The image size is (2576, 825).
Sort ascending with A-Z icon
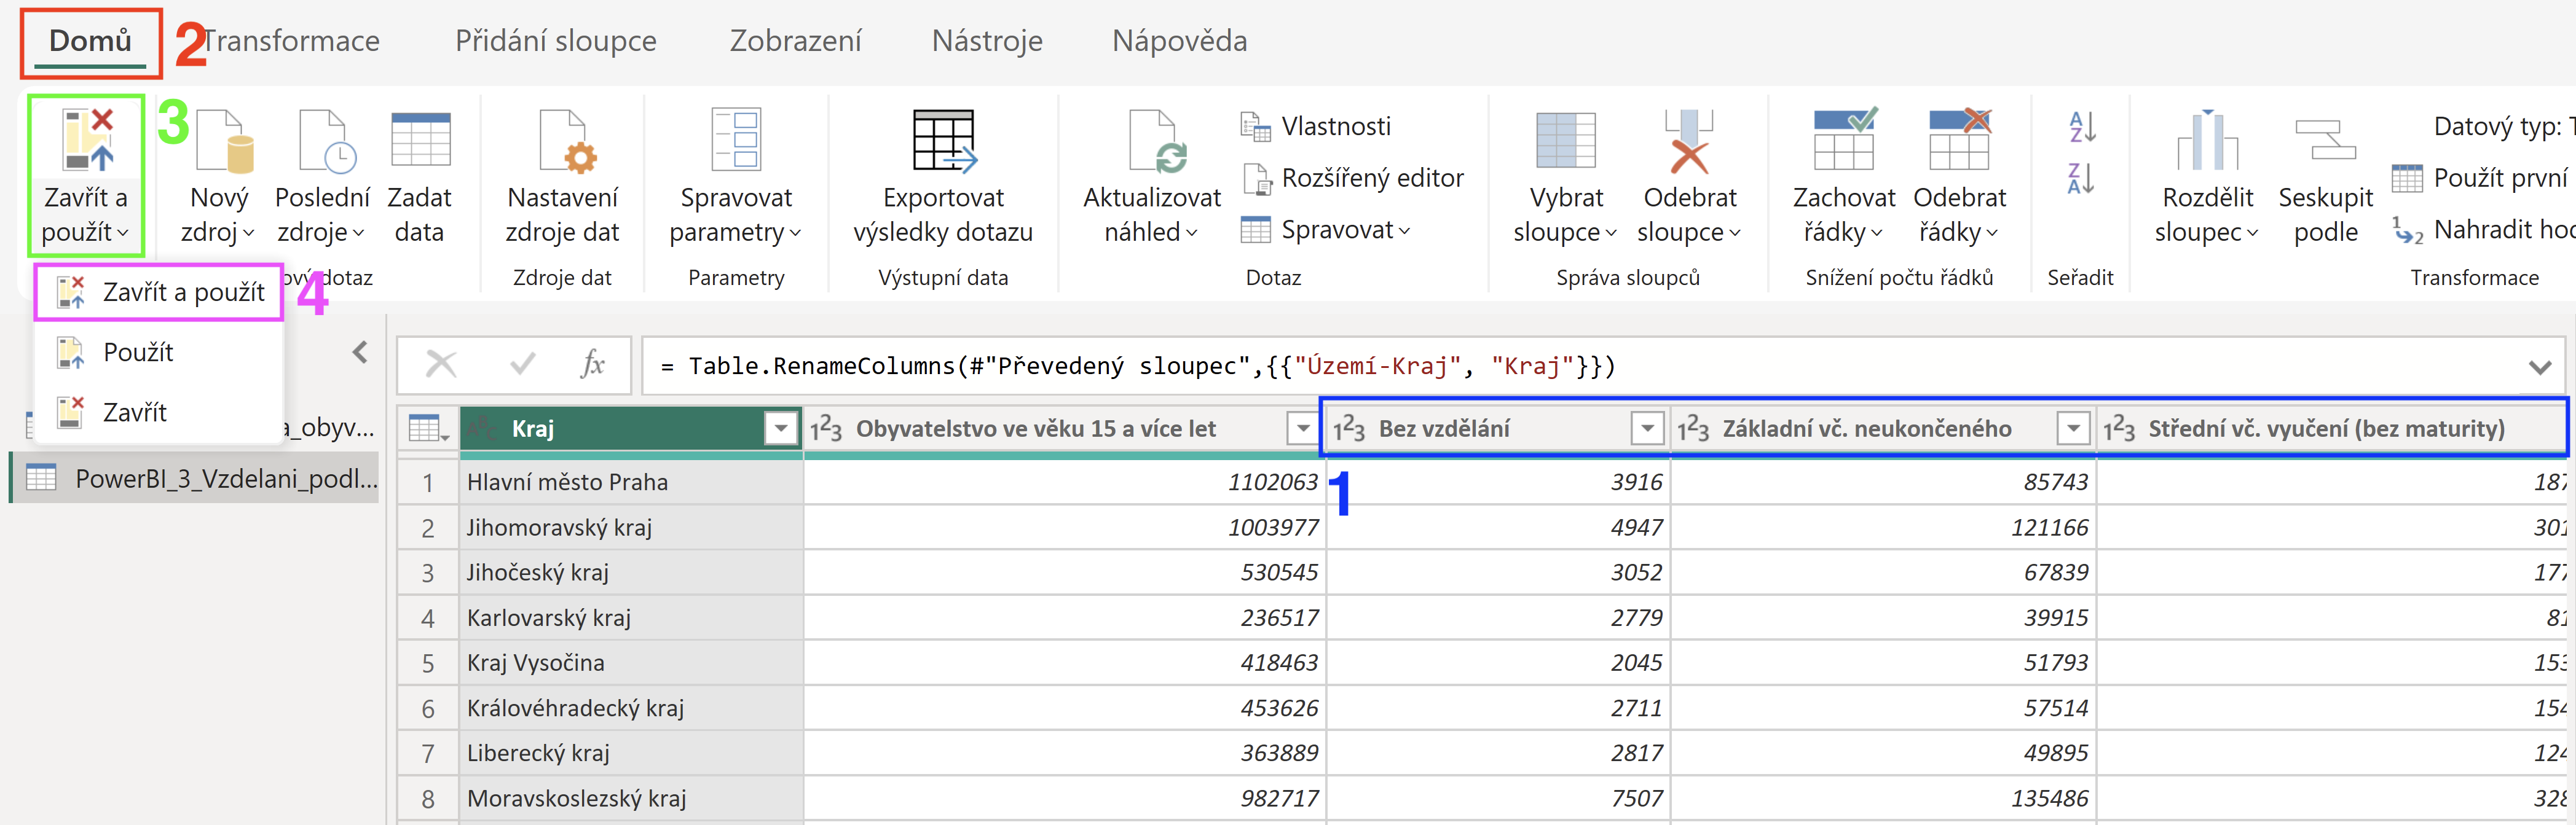tap(2081, 127)
